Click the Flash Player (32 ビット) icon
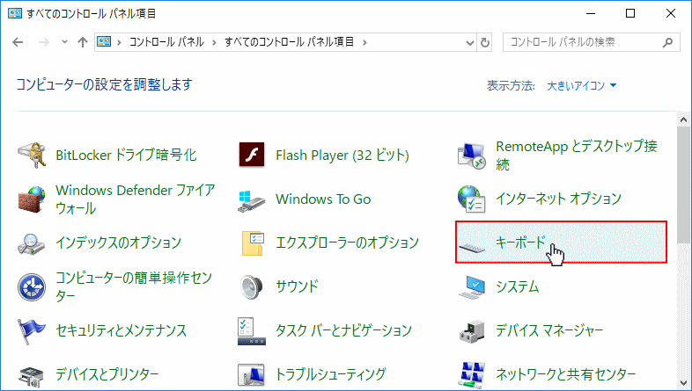The height and width of the screenshot is (391, 692). [252, 155]
